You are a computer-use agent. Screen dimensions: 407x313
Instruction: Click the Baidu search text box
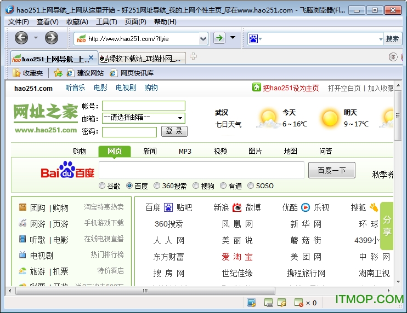(x=201, y=170)
